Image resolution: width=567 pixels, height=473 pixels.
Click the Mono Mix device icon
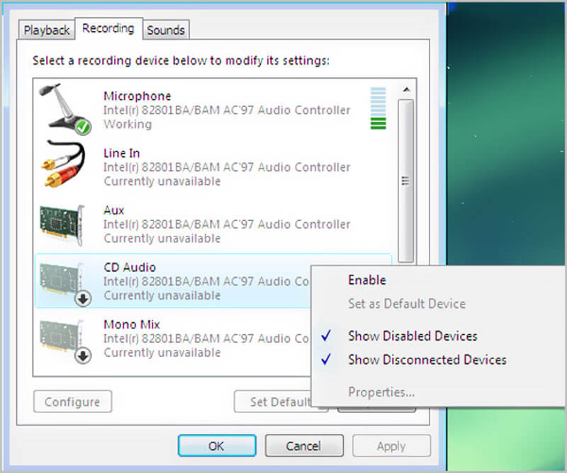click(x=64, y=338)
